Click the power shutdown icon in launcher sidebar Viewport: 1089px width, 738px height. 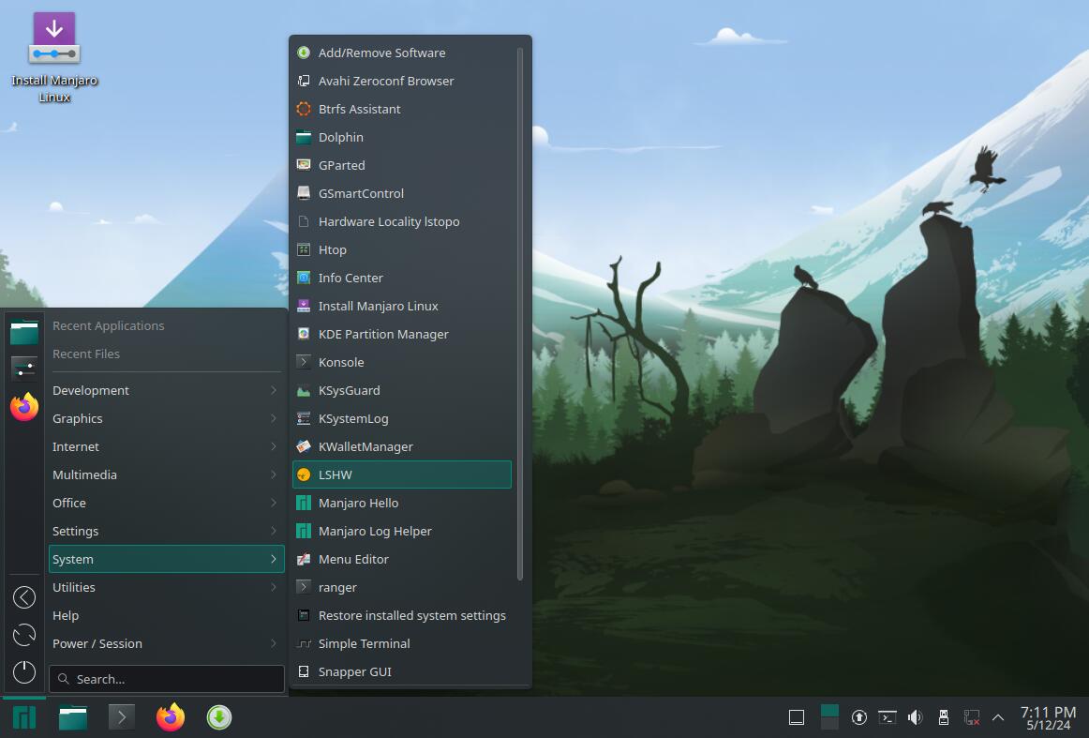coord(24,672)
